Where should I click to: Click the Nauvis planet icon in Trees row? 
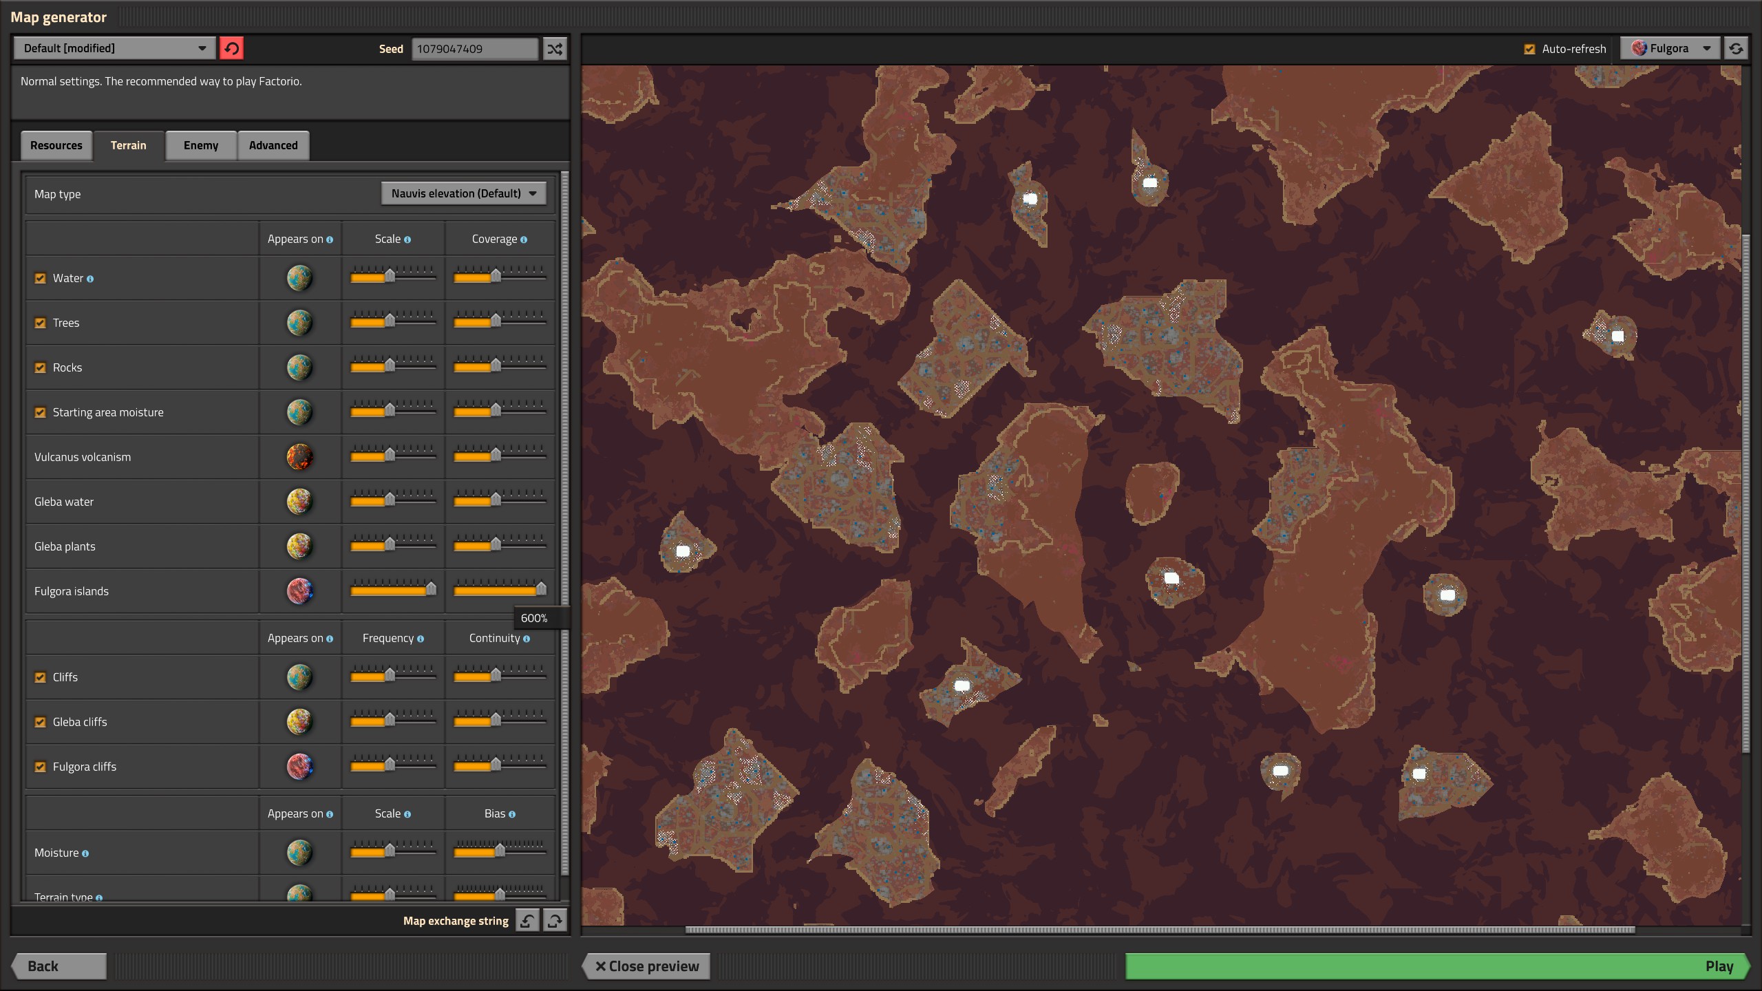tap(299, 323)
